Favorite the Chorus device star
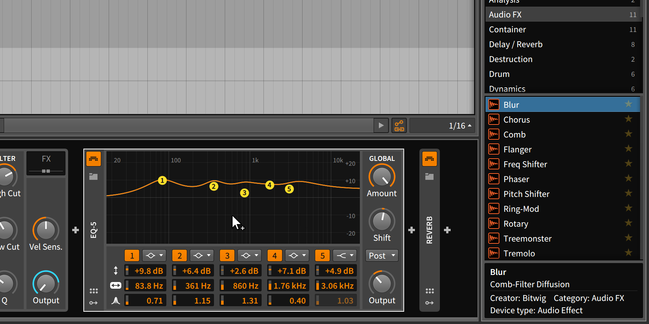 629,119
